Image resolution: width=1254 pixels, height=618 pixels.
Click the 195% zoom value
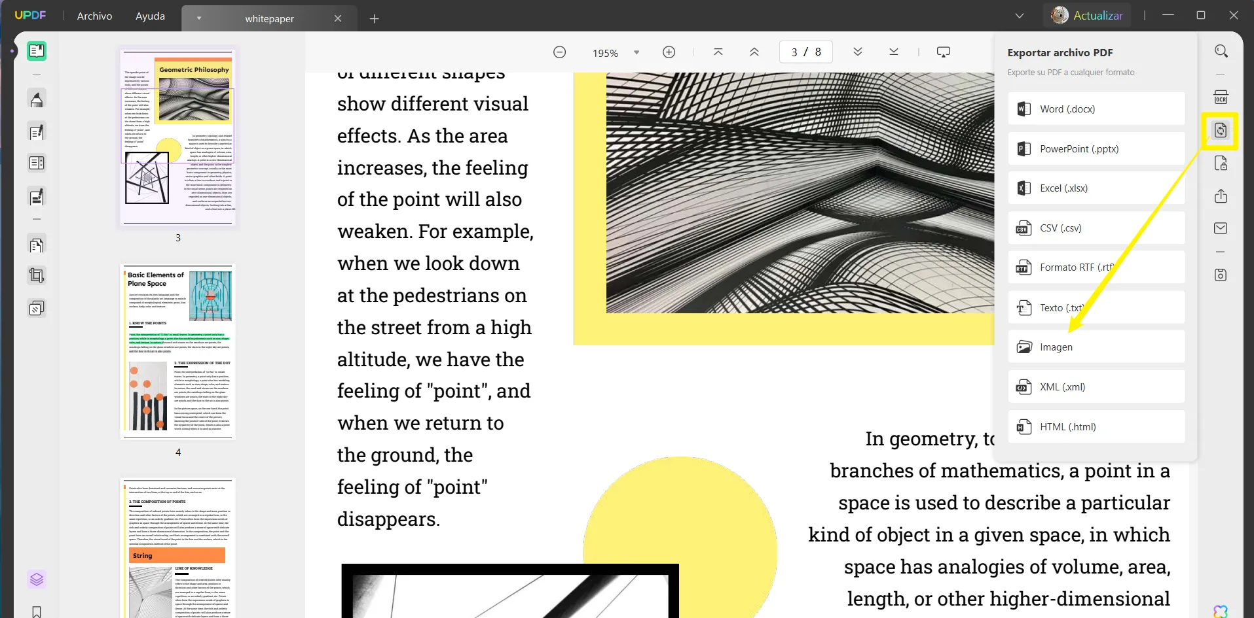[605, 53]
